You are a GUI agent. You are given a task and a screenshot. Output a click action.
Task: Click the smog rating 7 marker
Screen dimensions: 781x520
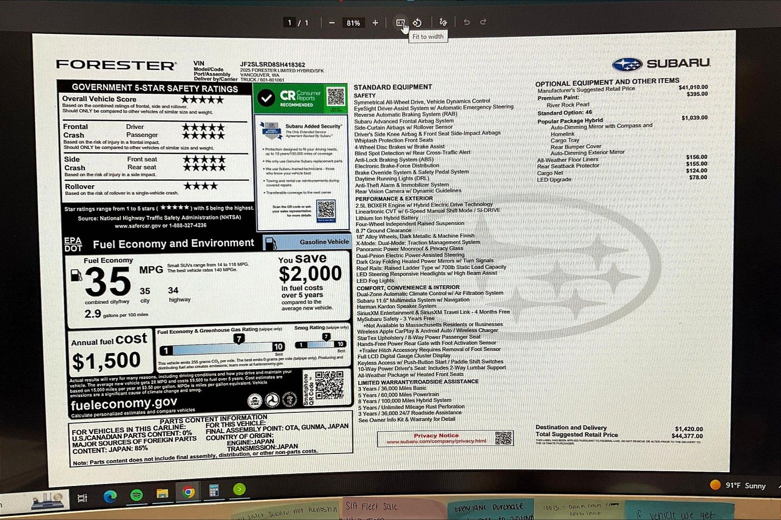pyautogui.click(x=326, y=336)
